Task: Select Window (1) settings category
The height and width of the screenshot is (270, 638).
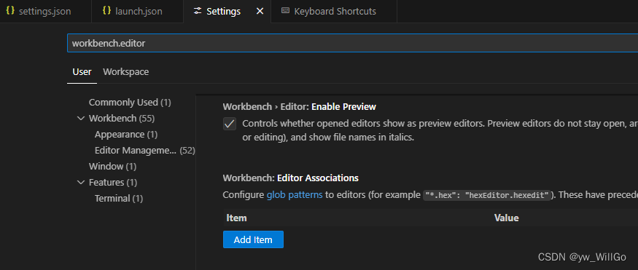Action: pyautogui.click(x=113, y=167)
